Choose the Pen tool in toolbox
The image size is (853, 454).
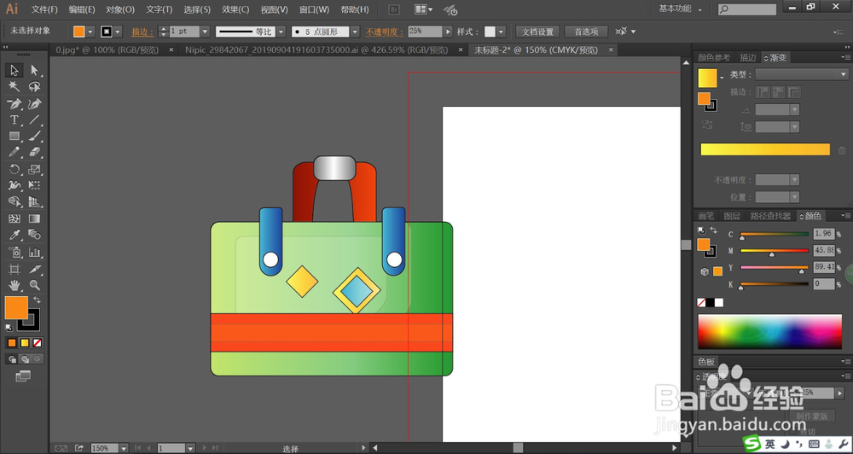click(x=15, y=103)
